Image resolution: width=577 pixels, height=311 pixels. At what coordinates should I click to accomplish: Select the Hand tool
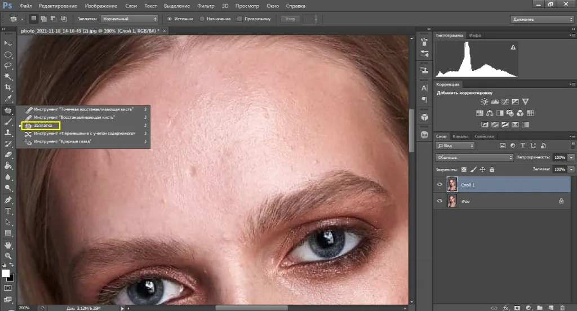[x=8, y=245]
